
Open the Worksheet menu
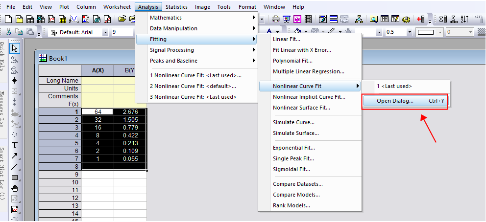coord(117,7)
